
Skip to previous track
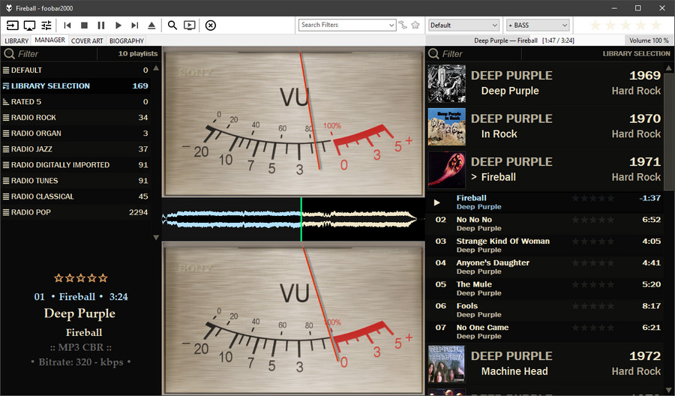pyautogui.click(x=67, y=25)
